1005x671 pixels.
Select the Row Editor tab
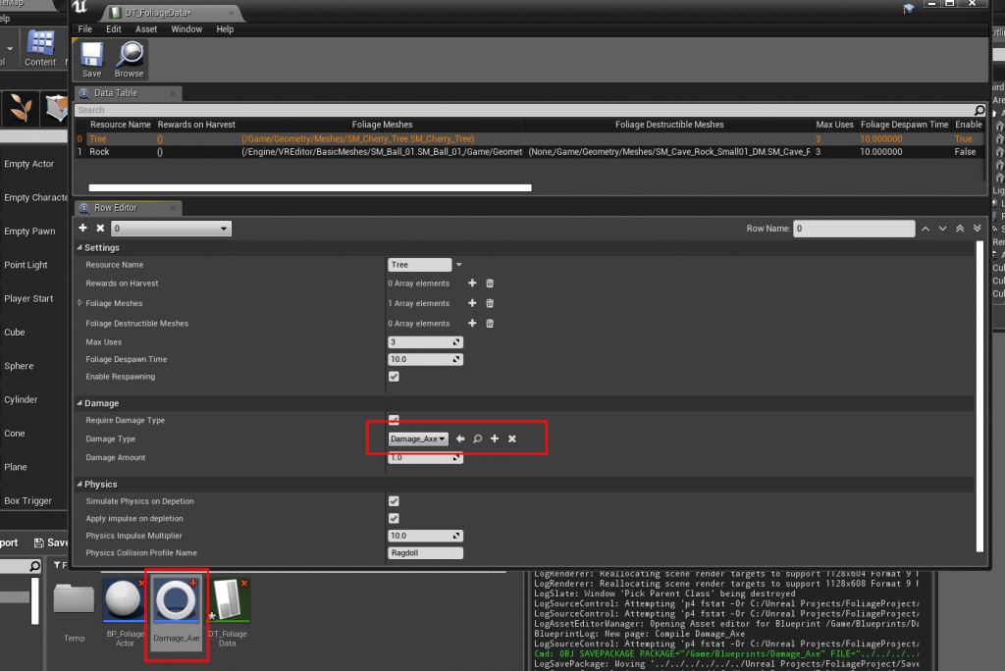coord(128,208)
